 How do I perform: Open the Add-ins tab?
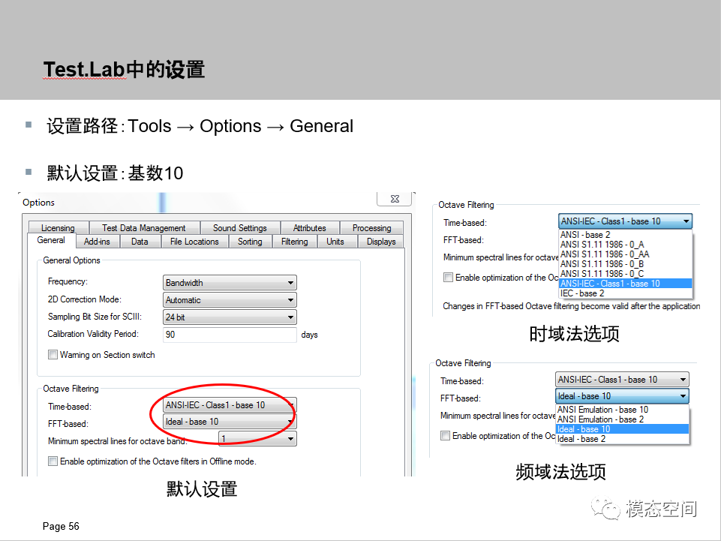[x=97, y=242]
